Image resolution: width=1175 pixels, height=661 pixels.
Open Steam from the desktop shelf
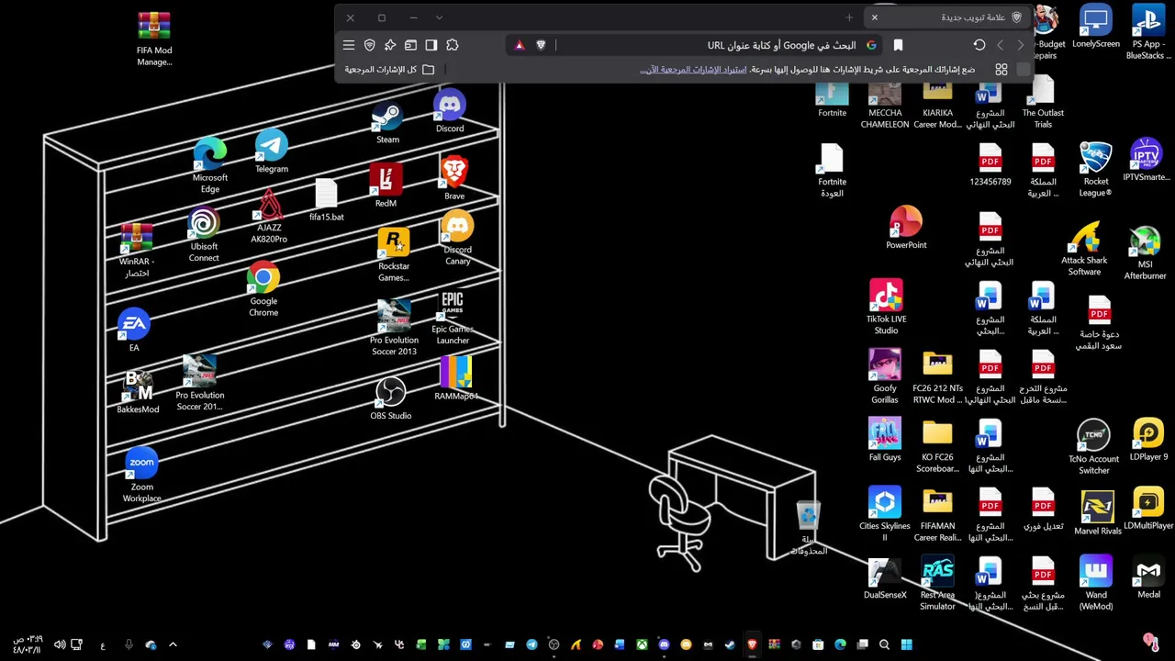click(387, 124)
